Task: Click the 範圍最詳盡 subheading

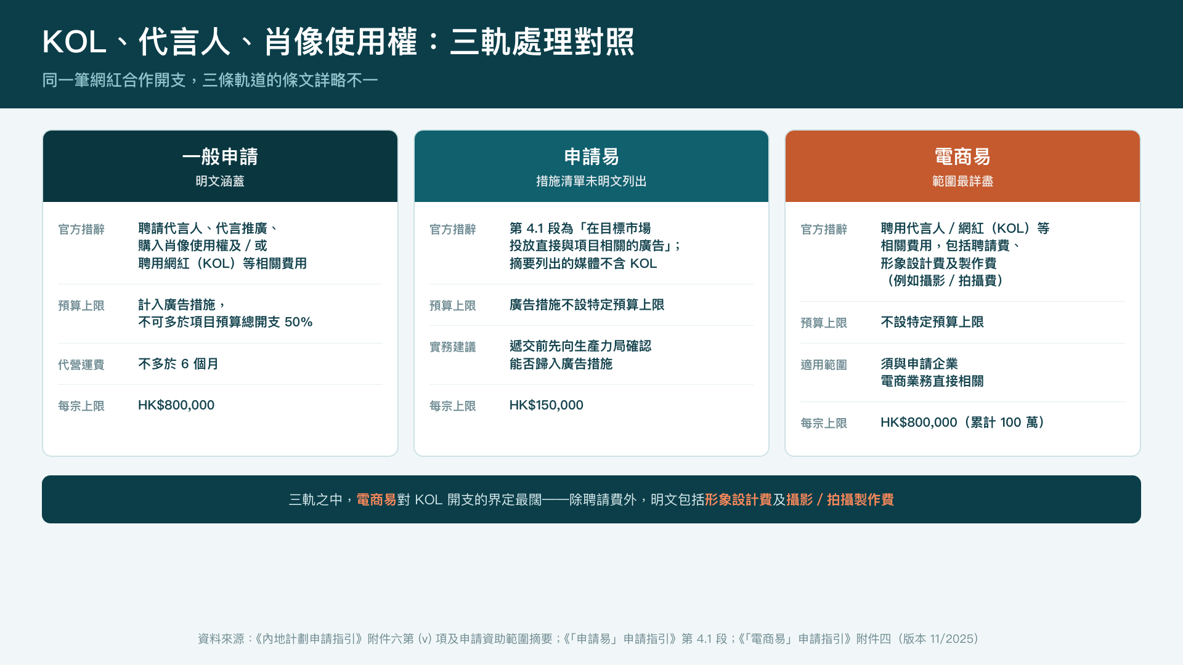Action: click(962, 181)
